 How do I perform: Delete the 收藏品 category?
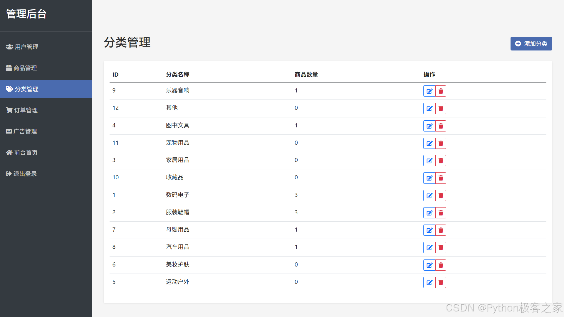(x=441, y=178)
